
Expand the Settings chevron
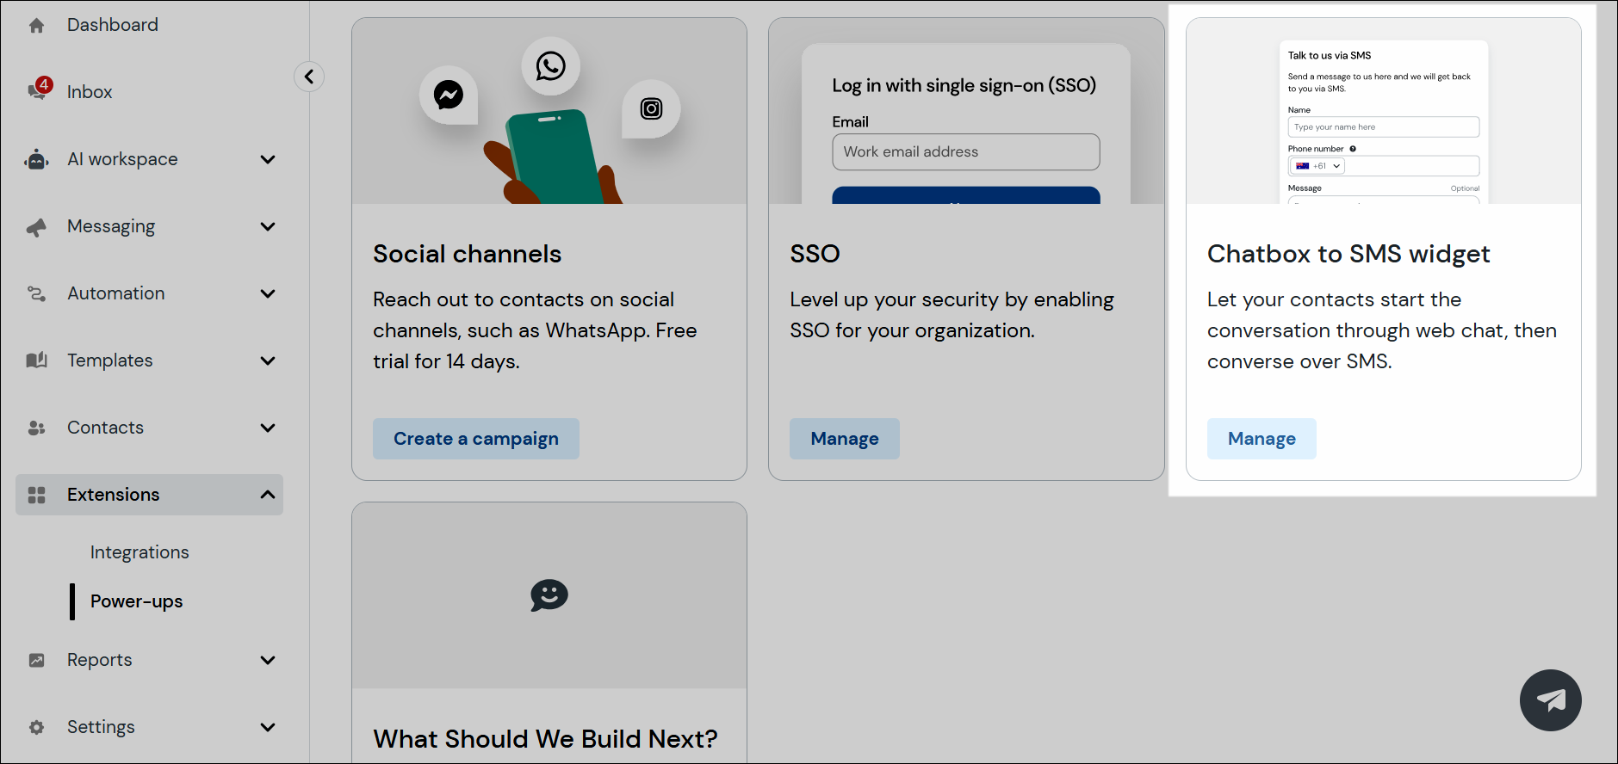click(x=268, y=727)
